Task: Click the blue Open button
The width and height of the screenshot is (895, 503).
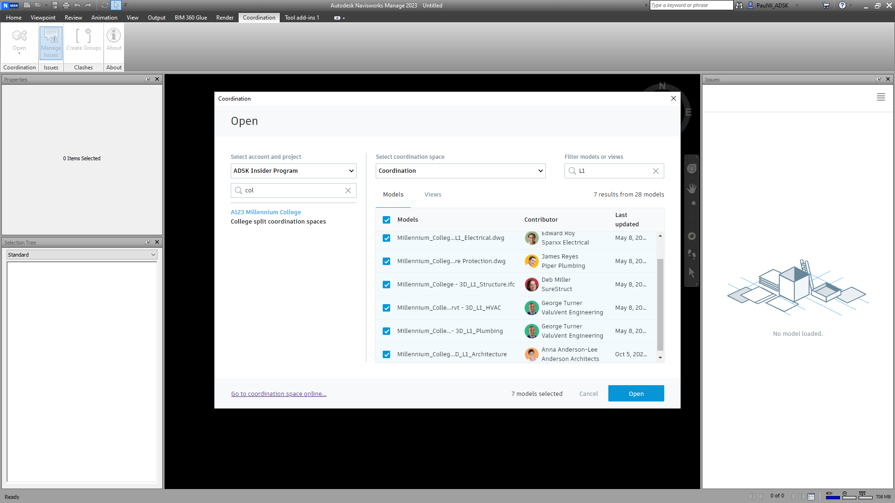Action: (x=636, y=394)
